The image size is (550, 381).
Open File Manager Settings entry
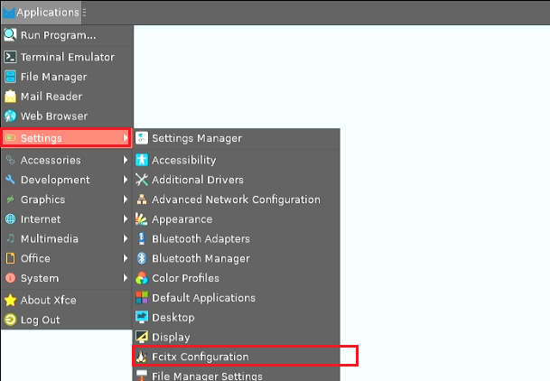(x=237, y=375)
